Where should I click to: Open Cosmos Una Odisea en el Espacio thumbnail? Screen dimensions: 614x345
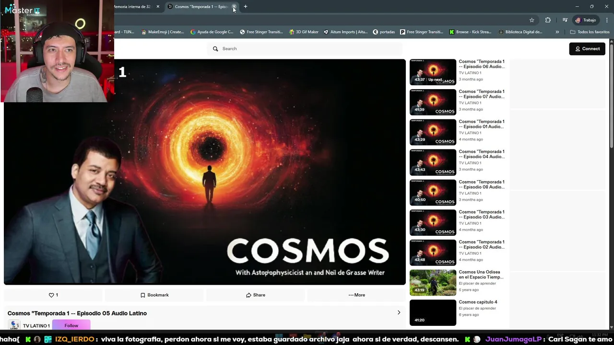(433, 283)
